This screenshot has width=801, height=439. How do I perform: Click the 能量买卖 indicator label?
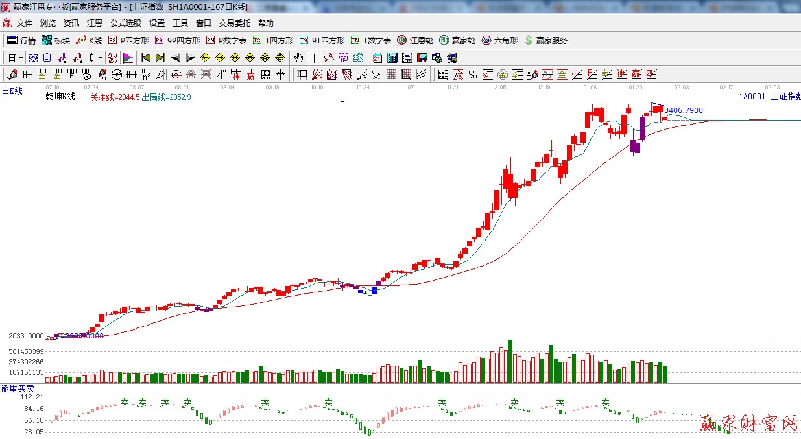pyautogui.click(x=18, y=388)
